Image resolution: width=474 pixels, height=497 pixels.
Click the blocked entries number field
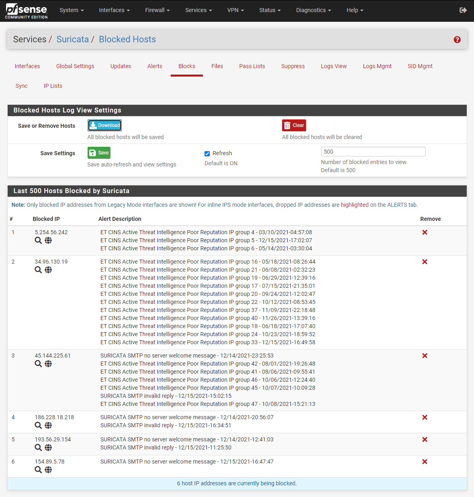(373, 152)
